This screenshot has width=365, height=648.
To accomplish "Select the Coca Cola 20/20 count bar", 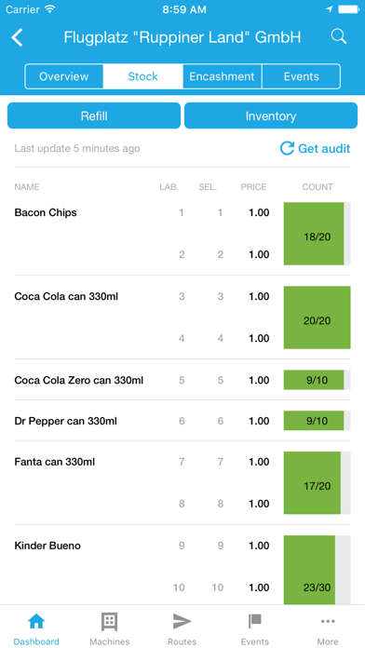I will [318, 317].
